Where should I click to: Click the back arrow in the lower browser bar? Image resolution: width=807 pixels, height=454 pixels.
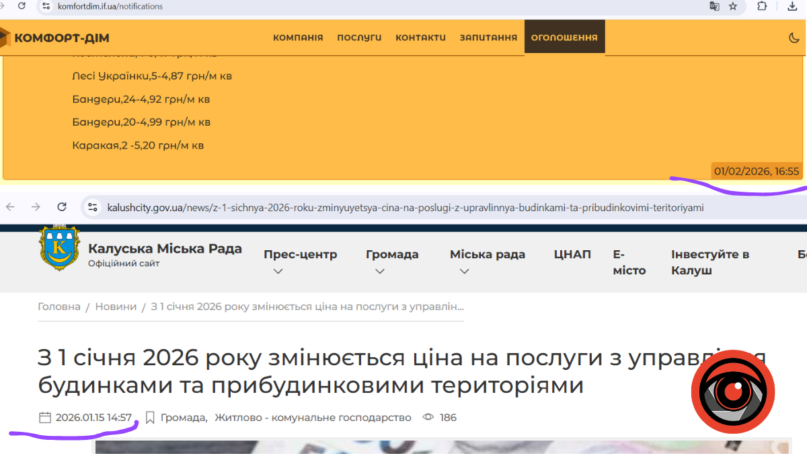[x=11, y=207]
